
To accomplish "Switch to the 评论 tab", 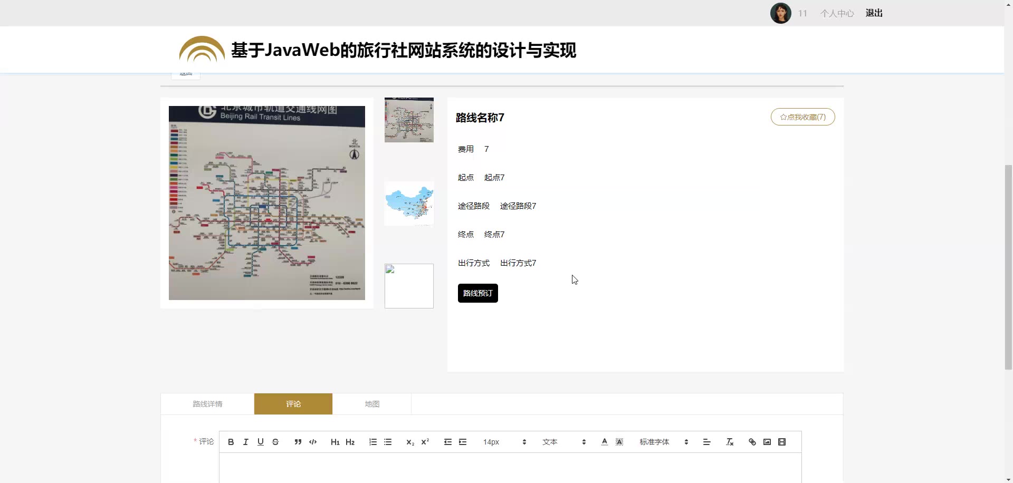I will click(x=293, y=404).
